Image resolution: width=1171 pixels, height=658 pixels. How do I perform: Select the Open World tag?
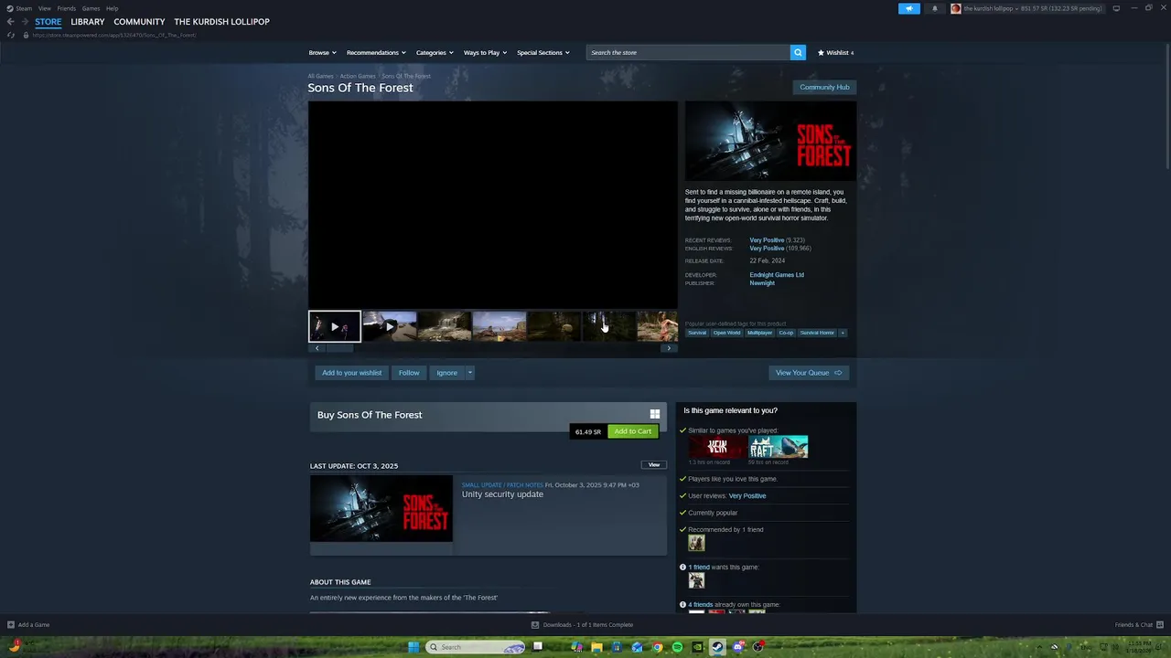tap(726, 333)
